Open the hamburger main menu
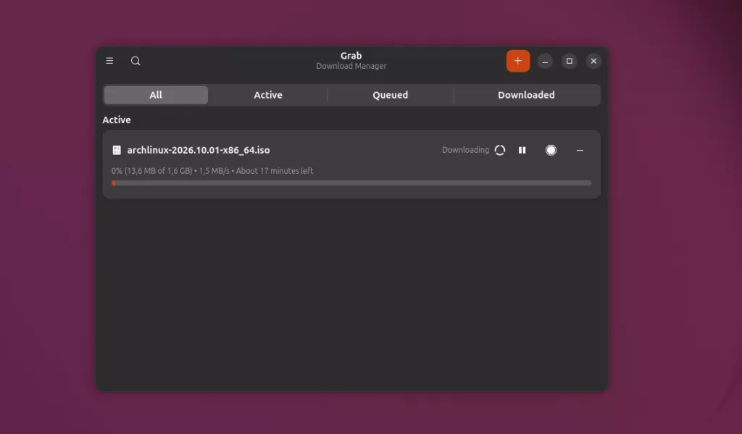This screenshot has height=434, width=742. pos(109,61)
